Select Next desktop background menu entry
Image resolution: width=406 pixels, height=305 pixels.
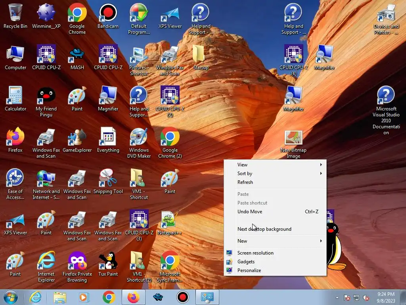coord(275,229)
